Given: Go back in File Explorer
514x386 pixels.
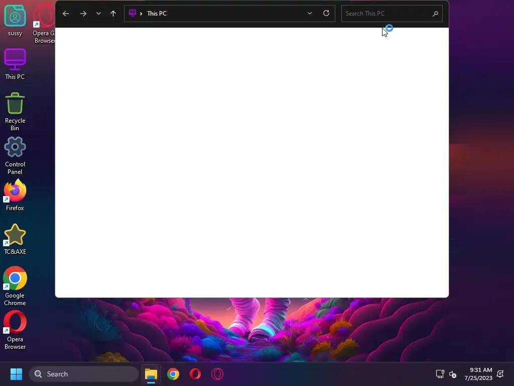Looking at the screenshot, I should pos(66,14).
